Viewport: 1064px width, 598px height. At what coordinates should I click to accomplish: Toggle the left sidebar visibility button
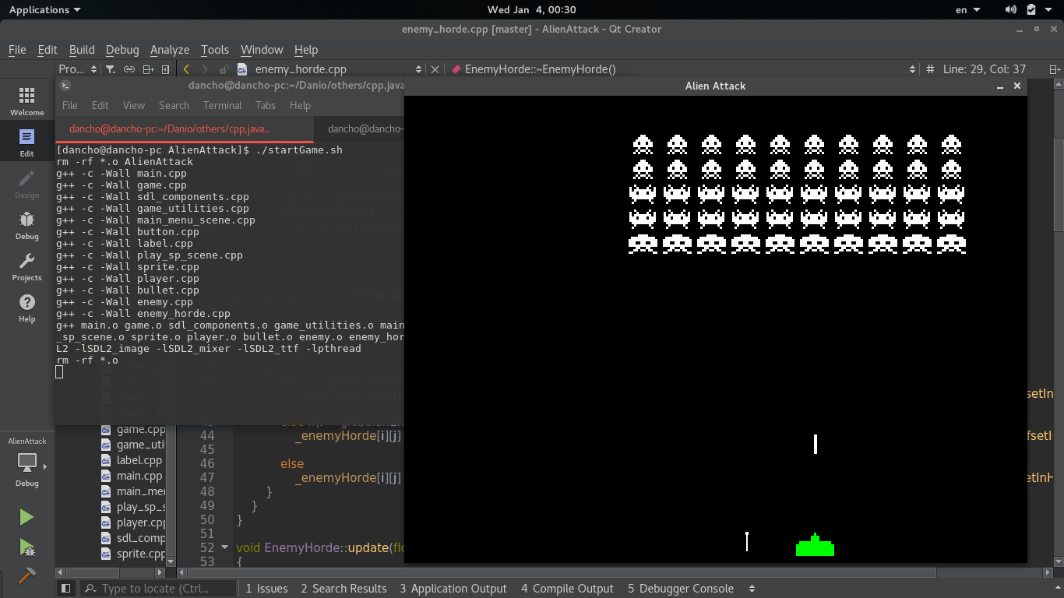coord(66,589)
